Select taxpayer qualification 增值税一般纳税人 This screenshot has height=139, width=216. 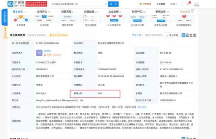169,76
